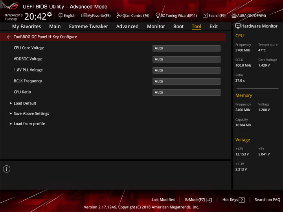Click the BCLK Frequency label
Screen dimensions: 283x212
pos(28,81)
